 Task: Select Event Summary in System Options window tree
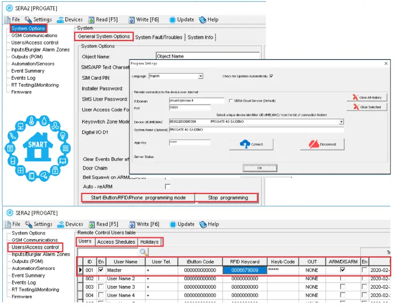28,71
